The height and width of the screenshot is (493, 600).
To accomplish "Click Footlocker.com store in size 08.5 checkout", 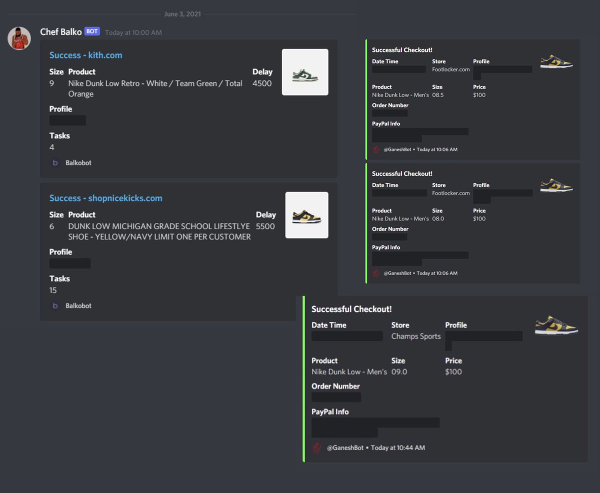I will click(x=451, y=69).
